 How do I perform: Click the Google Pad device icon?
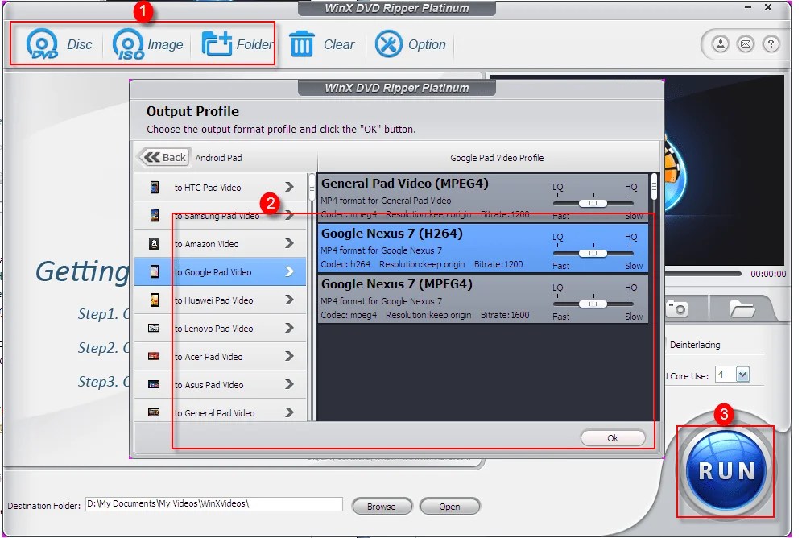coord(154,271)
